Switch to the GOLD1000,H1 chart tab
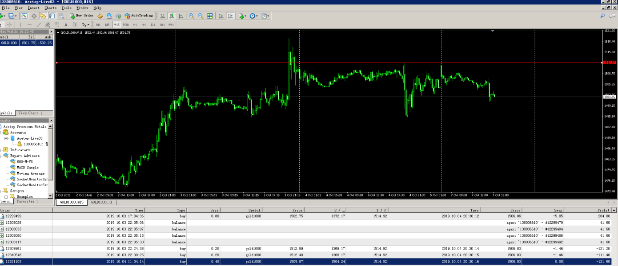618x266 pixels. tap(101, 202)
